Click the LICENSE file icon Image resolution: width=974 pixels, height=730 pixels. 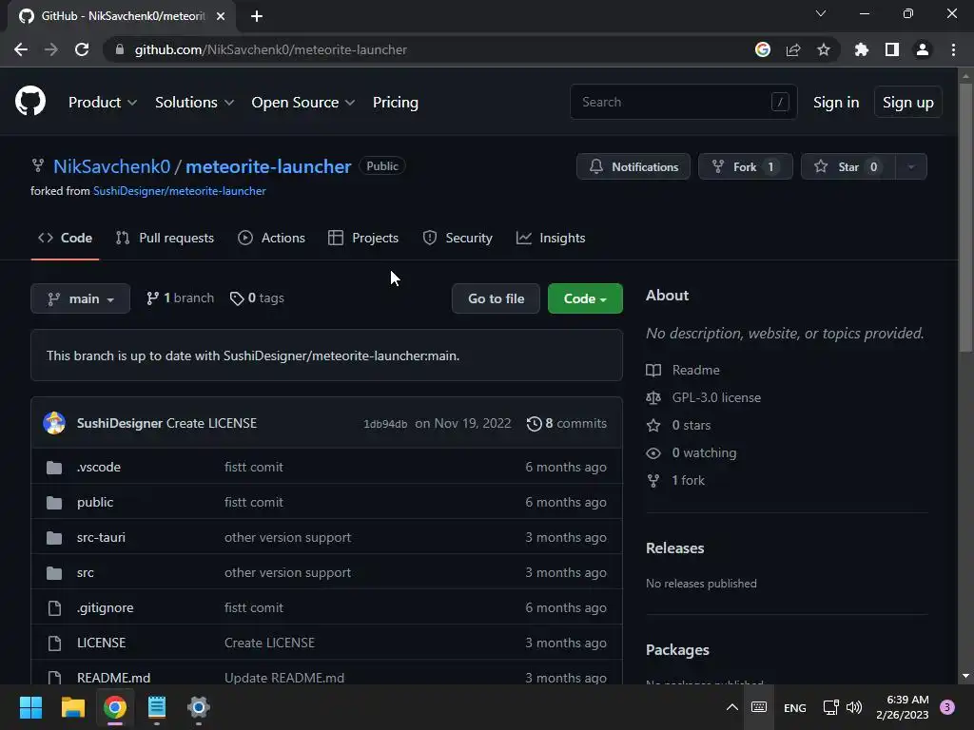click(x=54, y=644)
